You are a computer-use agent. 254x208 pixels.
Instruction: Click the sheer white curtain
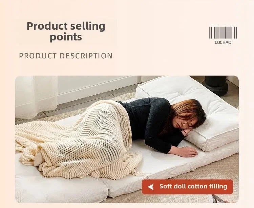tap(37, 97)
